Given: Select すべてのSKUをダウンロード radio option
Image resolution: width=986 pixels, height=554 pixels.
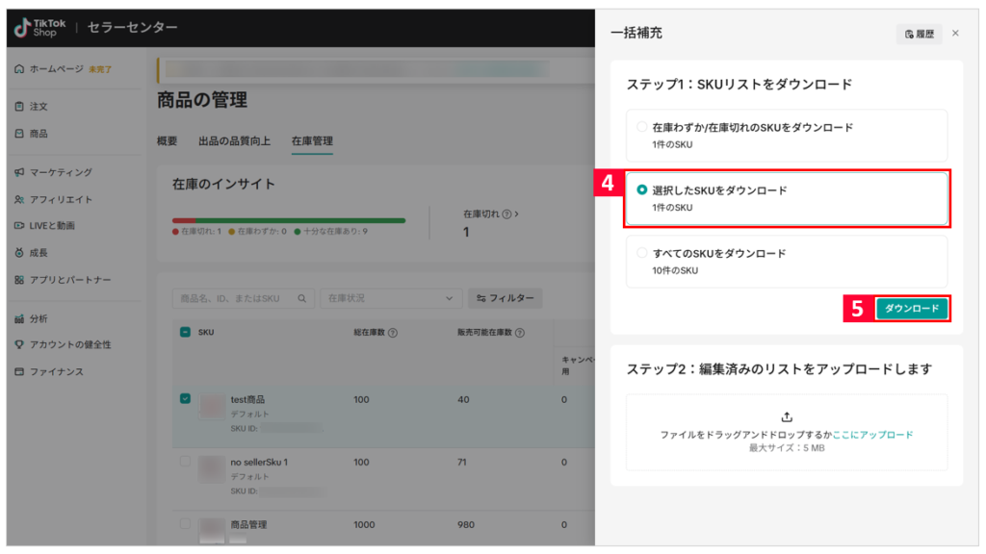Looking at the screenshot, I should pyautogui.click(x=642, y=253).
